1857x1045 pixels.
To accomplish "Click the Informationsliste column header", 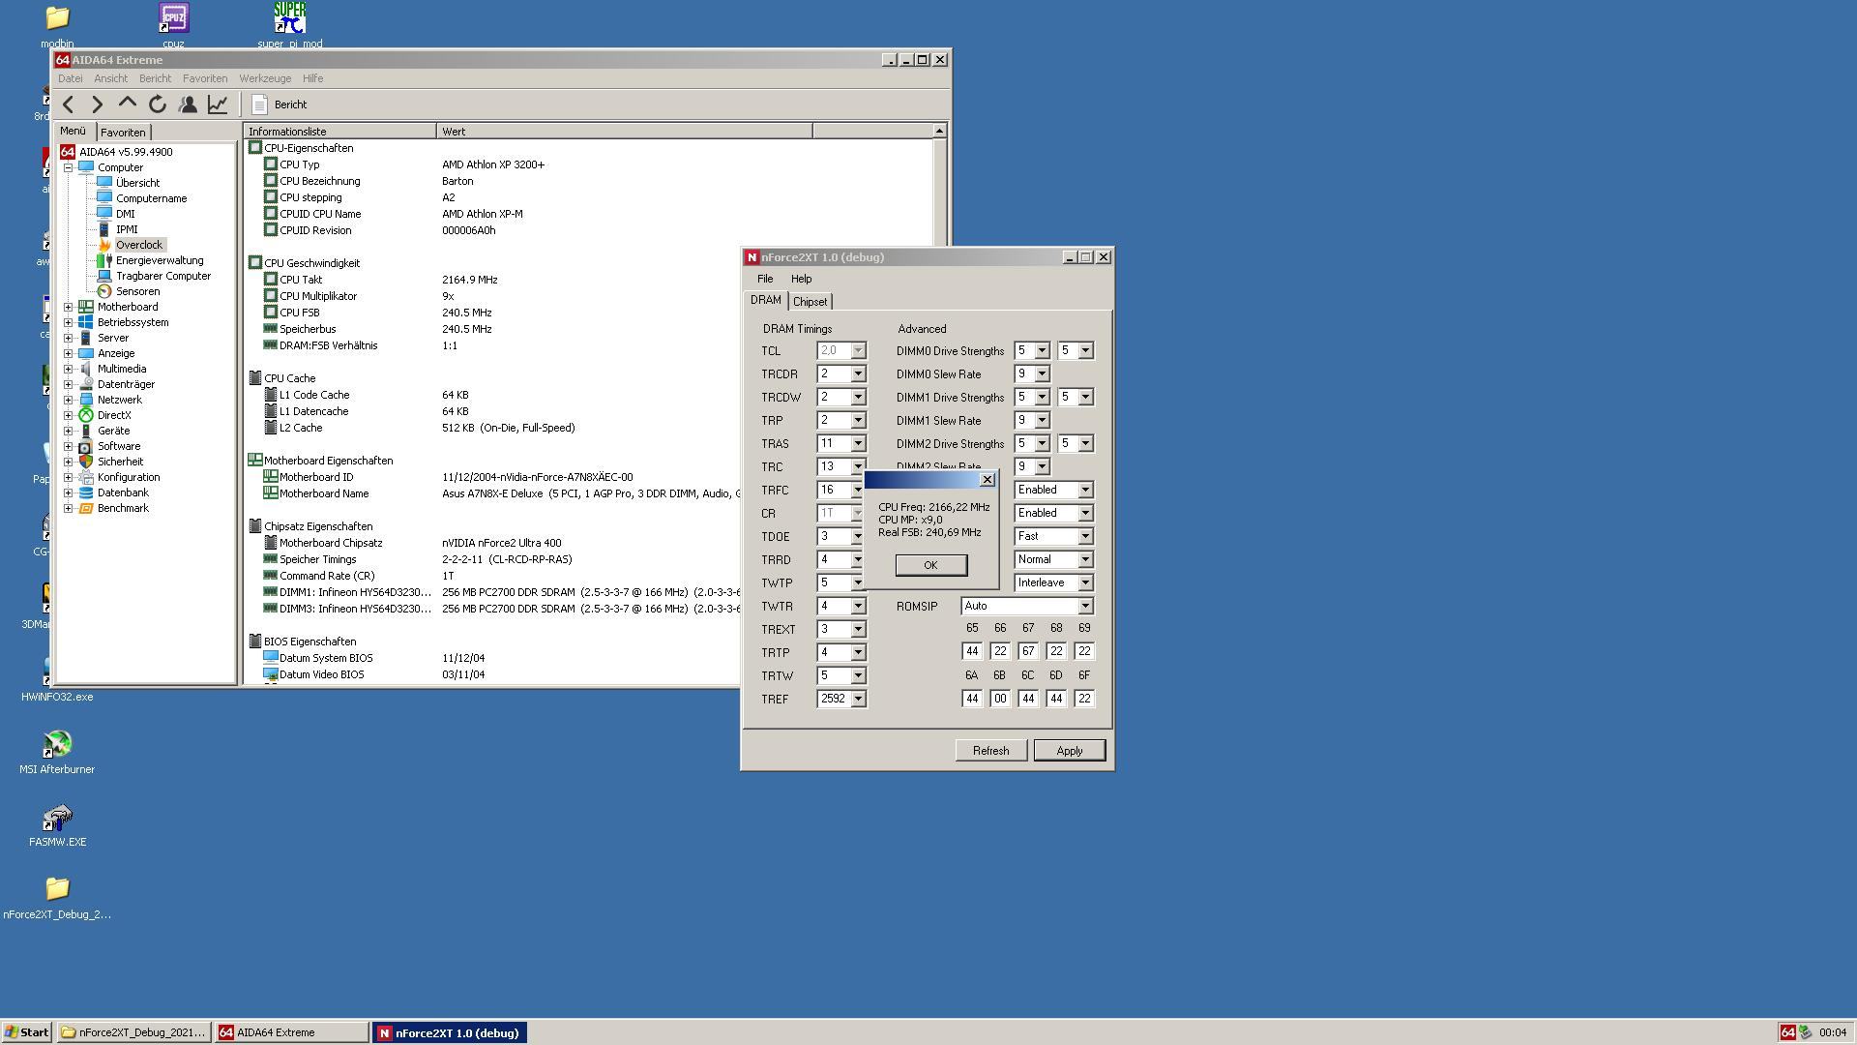I will coord(340,132).
